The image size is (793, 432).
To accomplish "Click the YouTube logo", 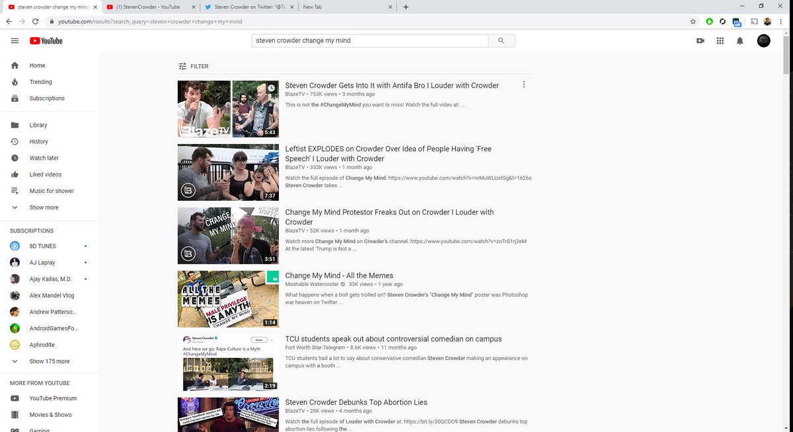I will coord(46,41).
